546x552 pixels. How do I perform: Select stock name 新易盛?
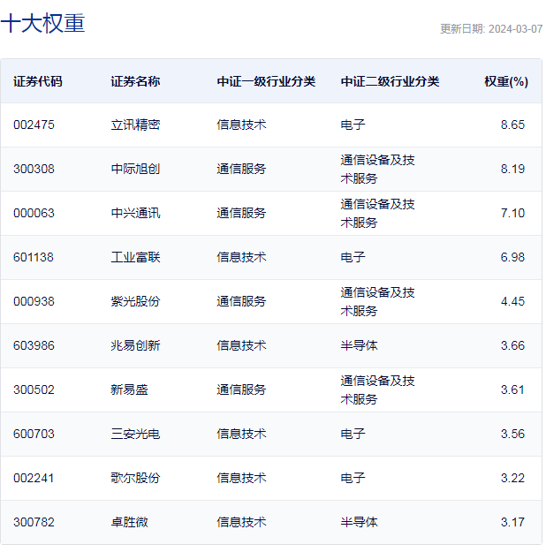tap(129, 389)
